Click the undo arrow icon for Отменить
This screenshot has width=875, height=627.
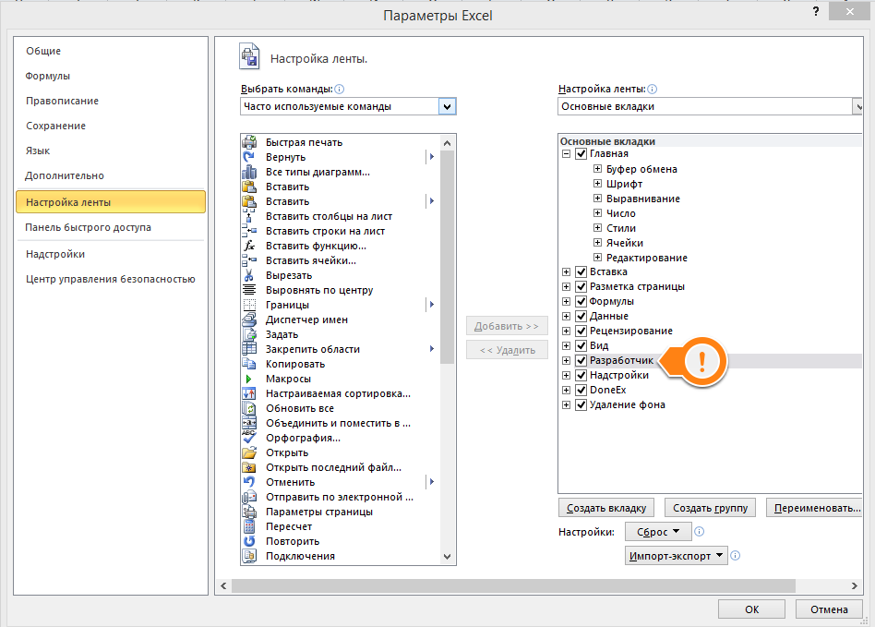pos(249,482)
